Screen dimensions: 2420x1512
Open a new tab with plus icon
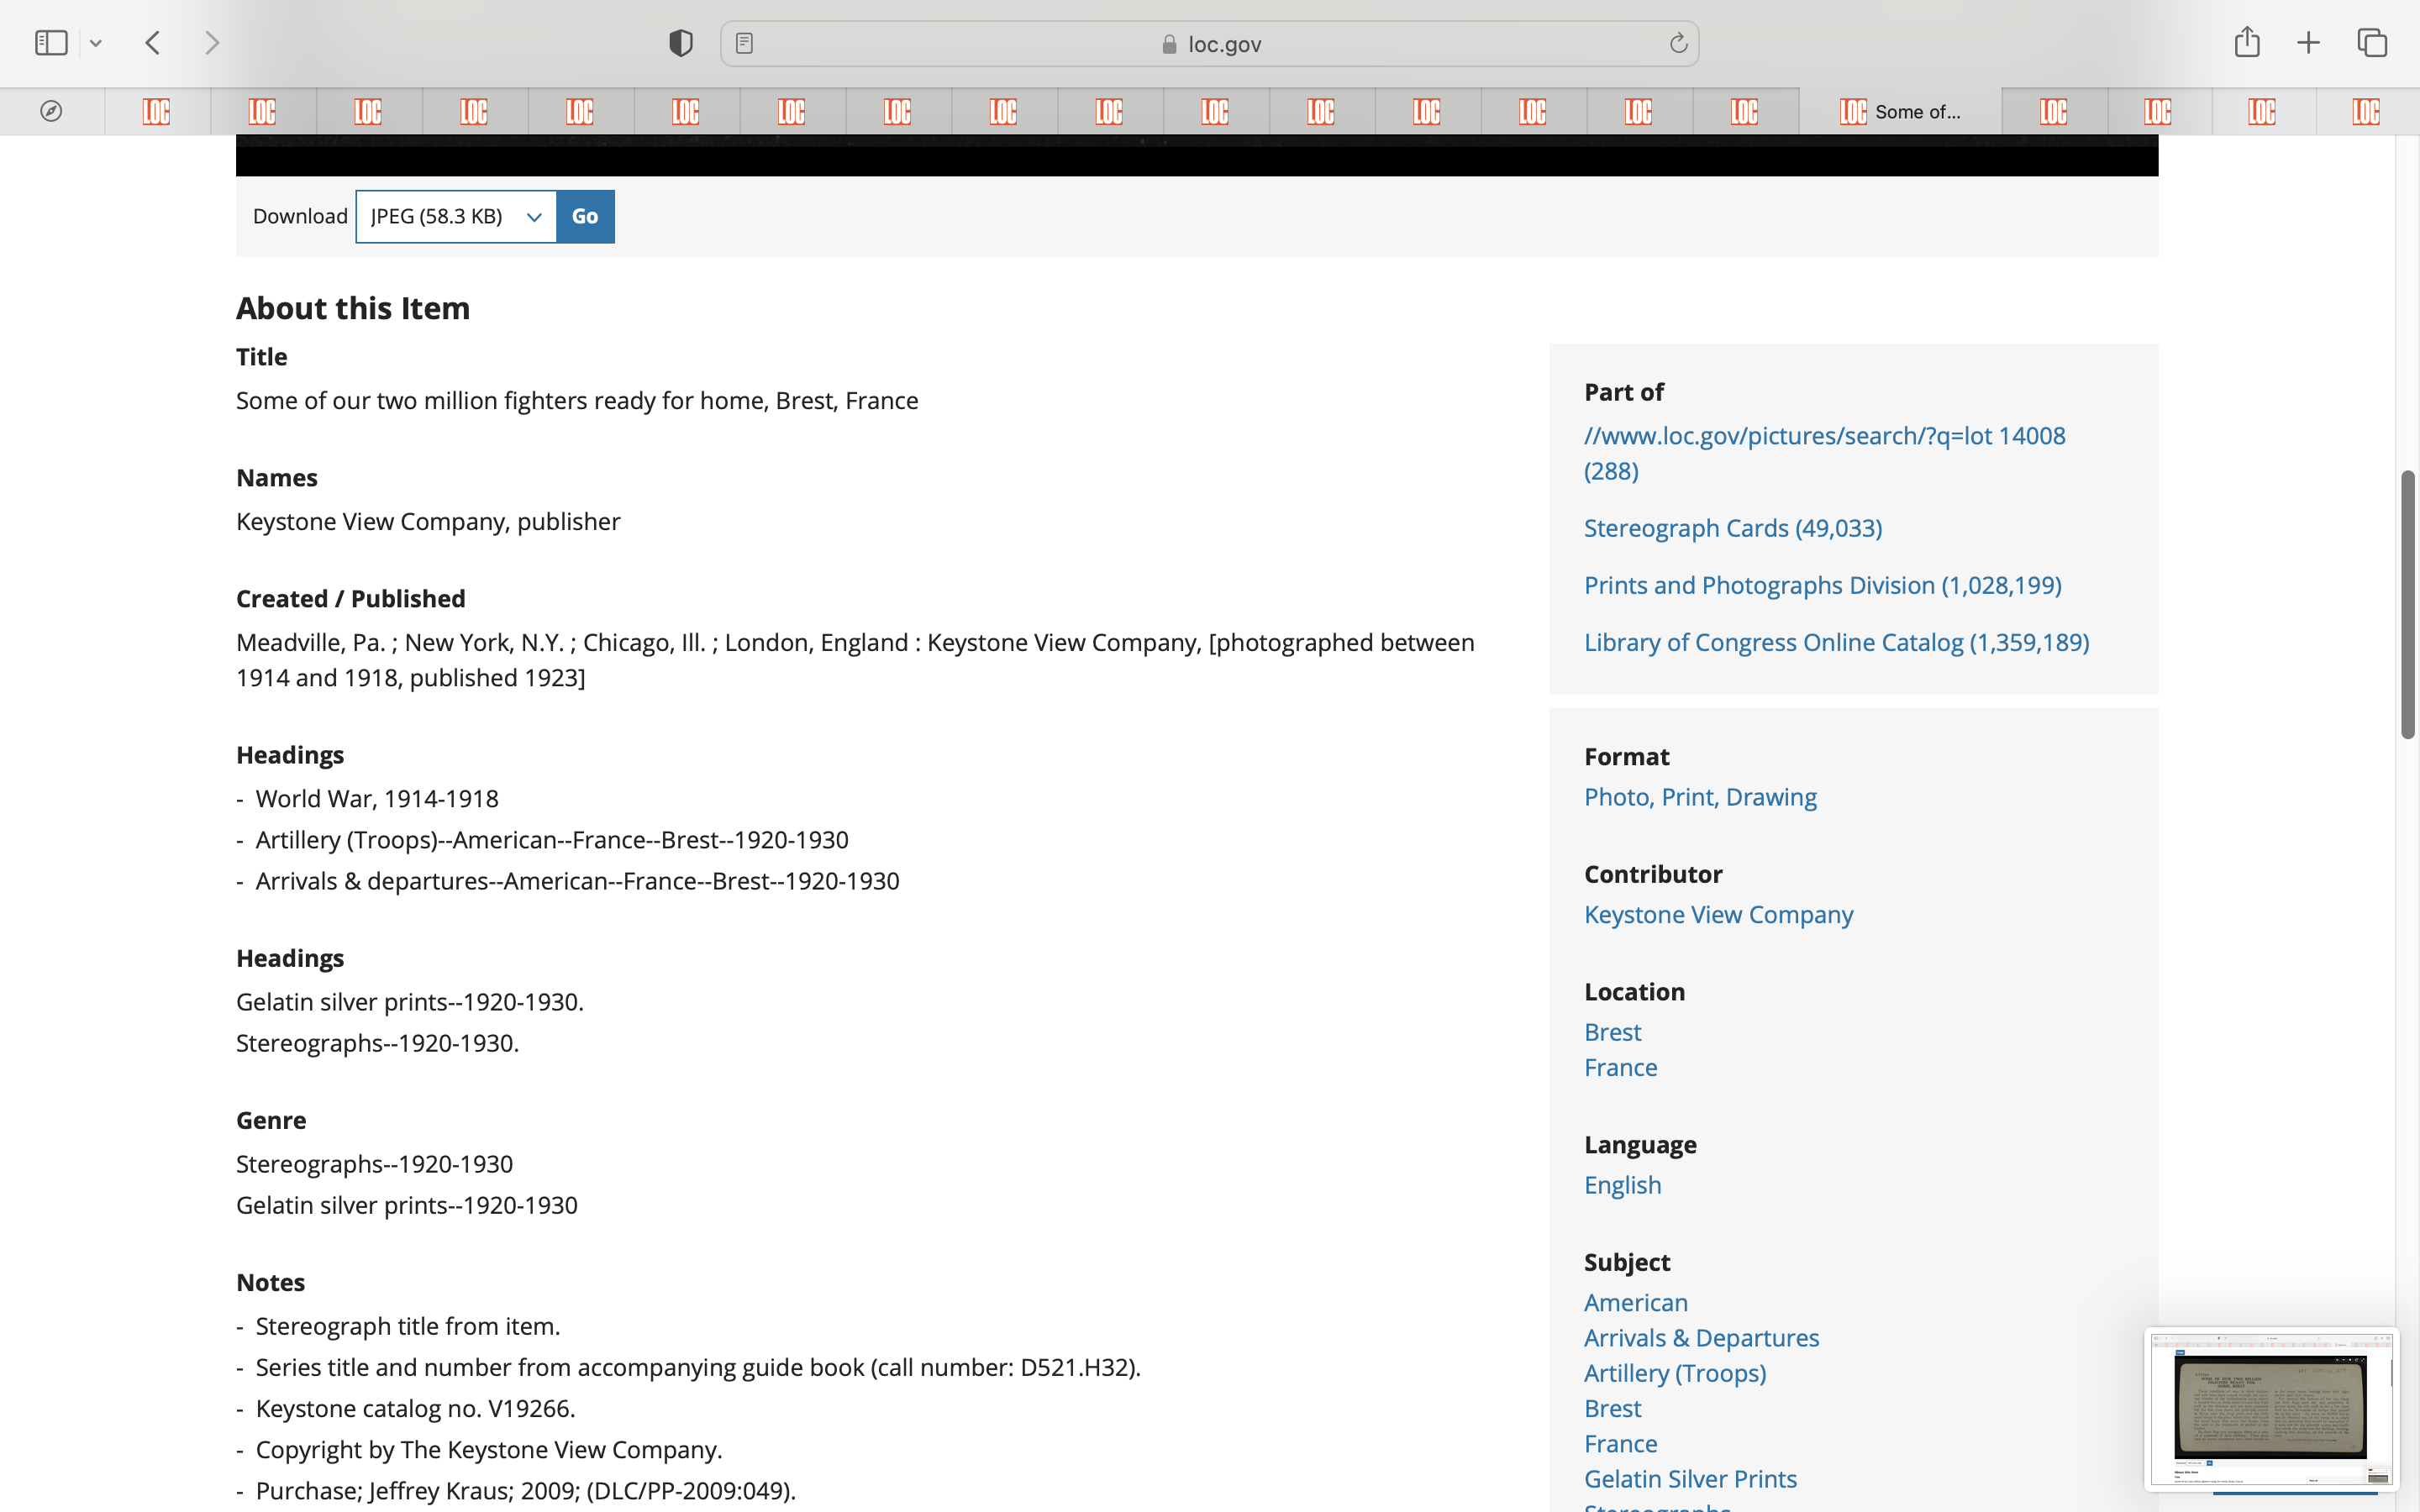(x=2308, y=43)
